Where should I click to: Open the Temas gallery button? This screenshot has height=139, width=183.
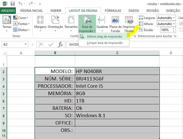coord(7,23)
